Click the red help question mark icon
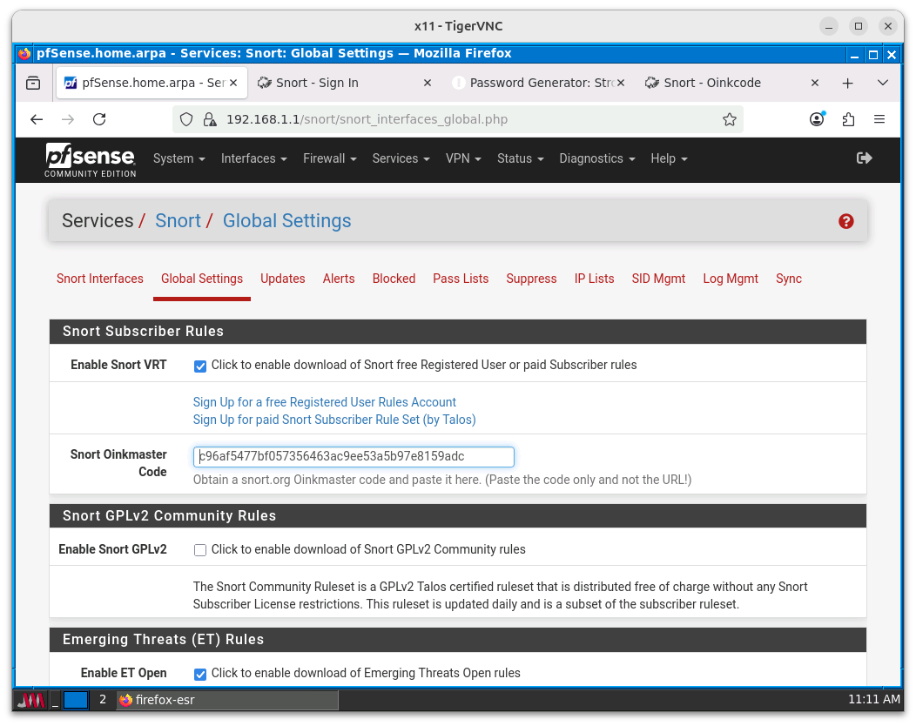 tap(845, 221)
